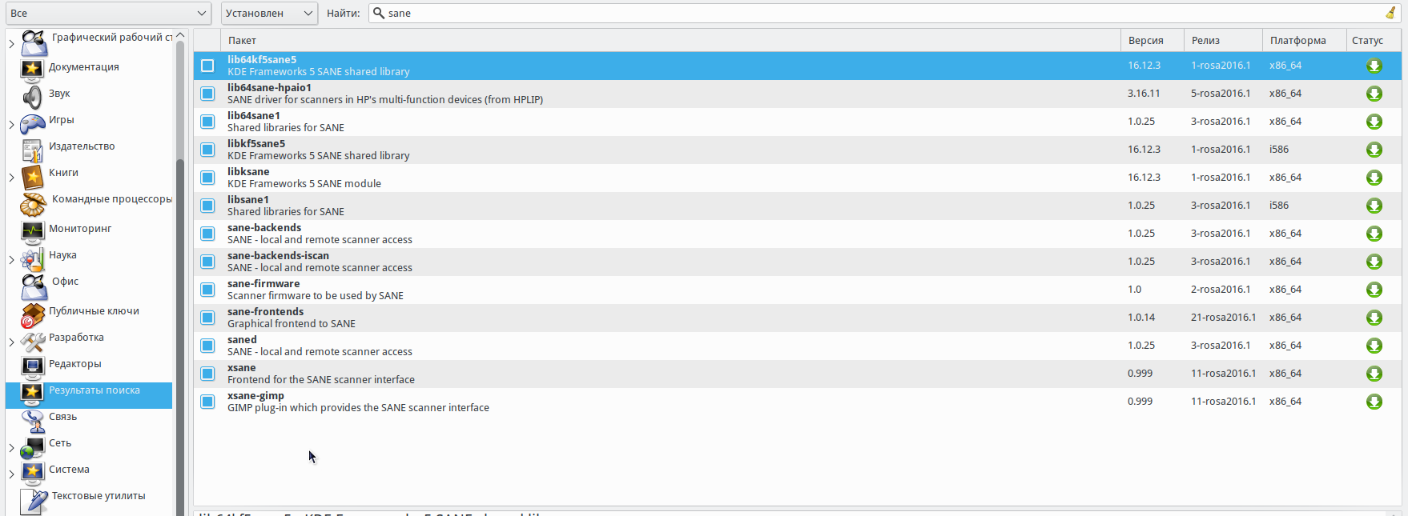Viewport: 1408px width, 516px height.
Task: Toggle checkbox for sane-frontends
Action: tap(207, 318)
